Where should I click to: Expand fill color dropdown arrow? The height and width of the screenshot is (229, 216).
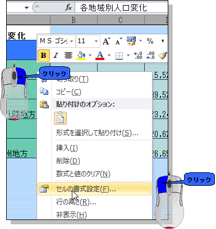pos(90,56)
